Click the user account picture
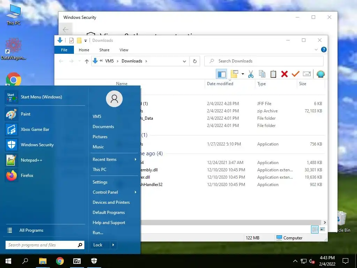 114,99
